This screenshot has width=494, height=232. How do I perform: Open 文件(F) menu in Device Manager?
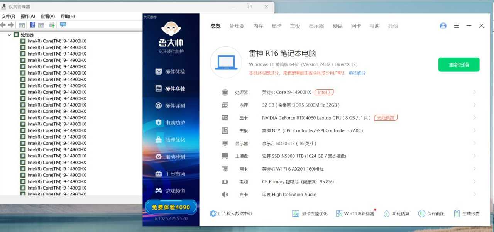8,16
